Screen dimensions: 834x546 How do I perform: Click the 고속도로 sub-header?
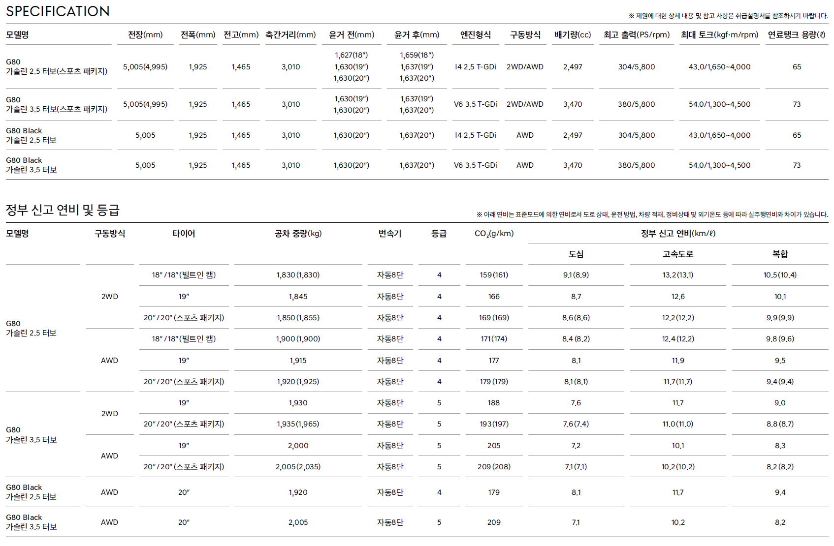click(678, 254)
